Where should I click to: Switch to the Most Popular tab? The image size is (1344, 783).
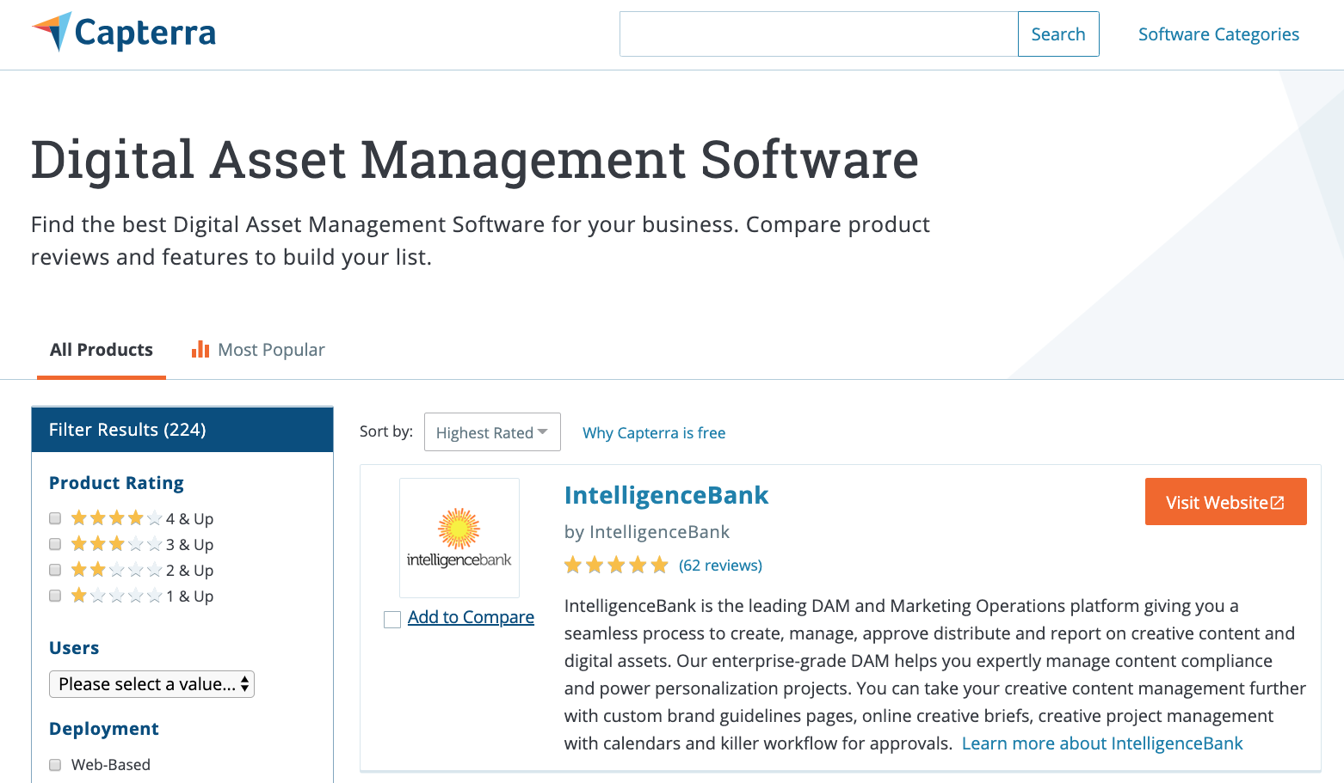[x=258, y=350]
